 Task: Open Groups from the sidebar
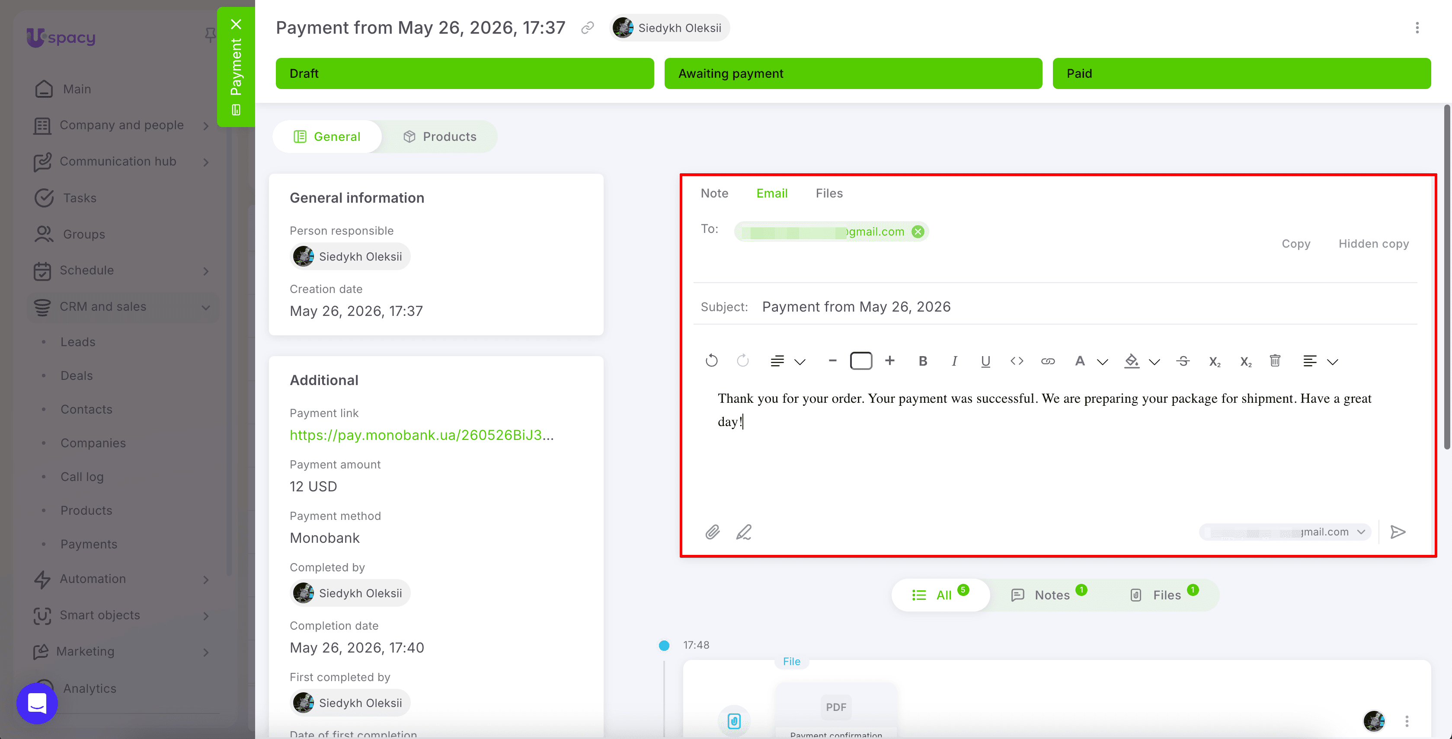[x=84, y=234]
